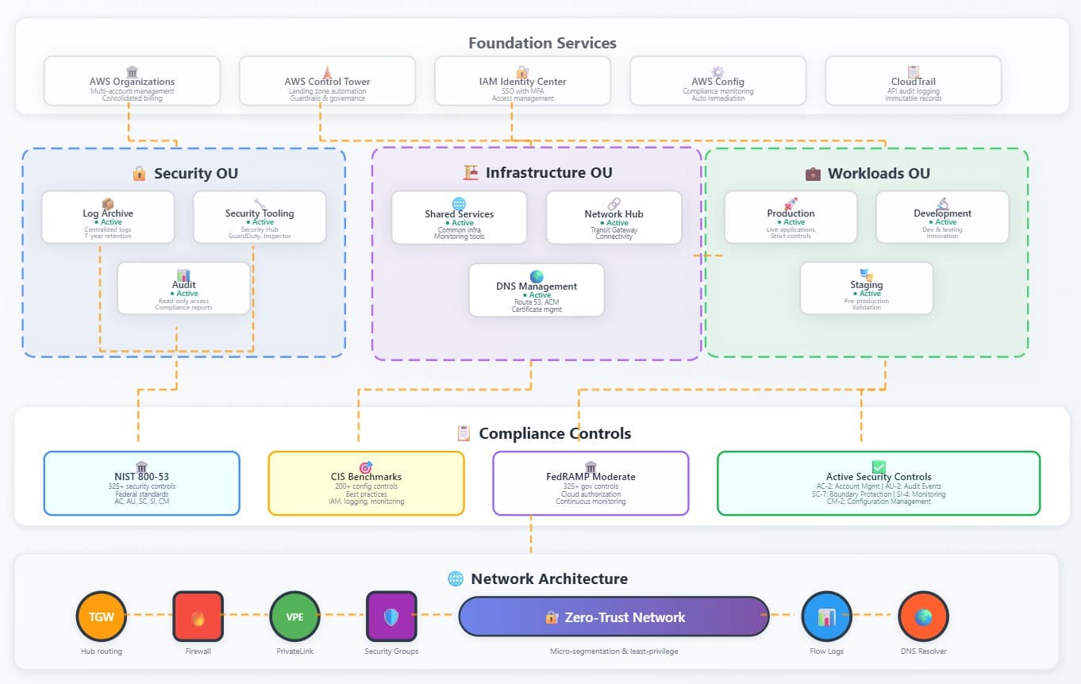Select the AWS Control Tower card
Viewport: 1081px width, 684px height.
coord(327,81)
